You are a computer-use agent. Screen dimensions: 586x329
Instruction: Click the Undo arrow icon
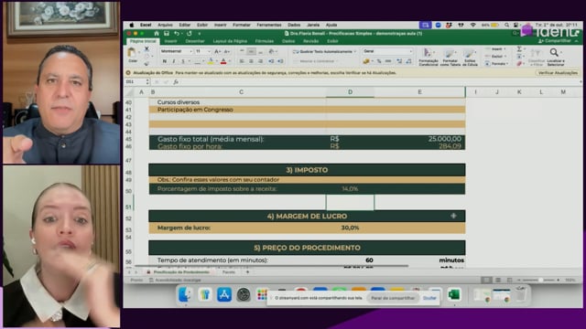click(x=177, y=34)
